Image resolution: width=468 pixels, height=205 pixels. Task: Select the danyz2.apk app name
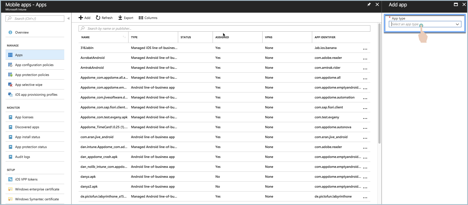89,187
